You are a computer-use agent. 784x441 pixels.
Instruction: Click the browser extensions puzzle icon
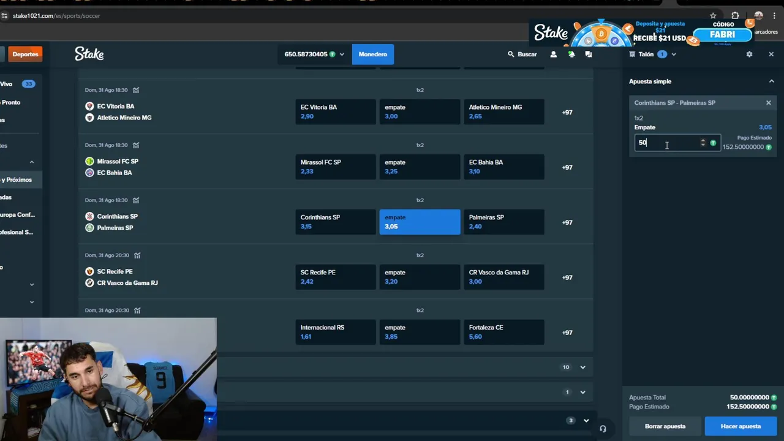735,16
